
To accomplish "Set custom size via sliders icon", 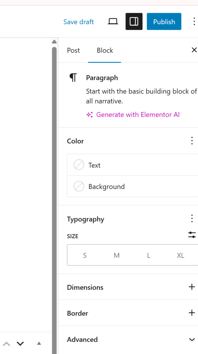I will [x=192, y=235].
